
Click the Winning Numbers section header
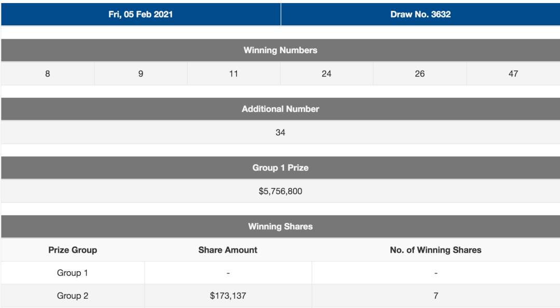coord(280,50)
